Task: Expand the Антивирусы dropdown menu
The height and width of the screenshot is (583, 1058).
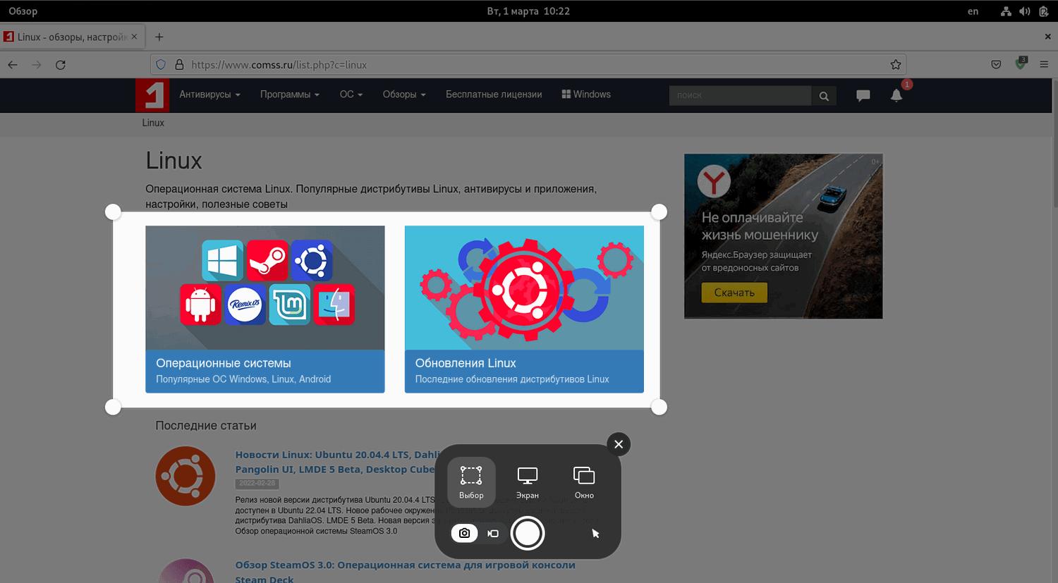Action: coord(209,94)
